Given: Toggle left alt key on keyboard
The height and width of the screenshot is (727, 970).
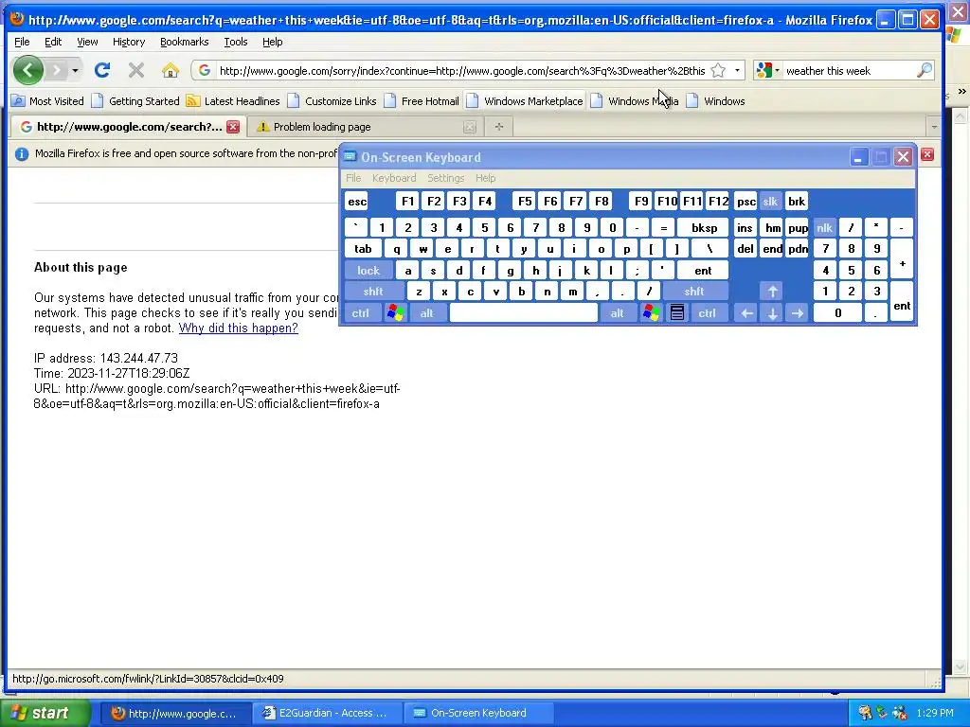Looking at the screenshot, I should [x=427, y=312].
